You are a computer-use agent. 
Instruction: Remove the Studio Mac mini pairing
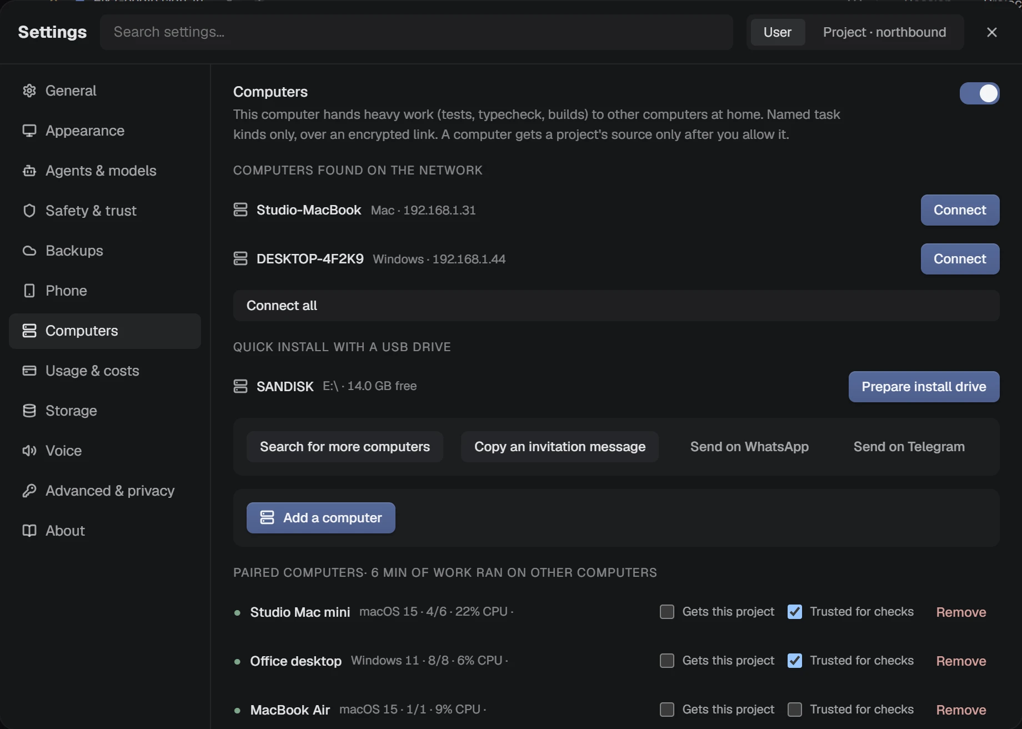[961, 612]
